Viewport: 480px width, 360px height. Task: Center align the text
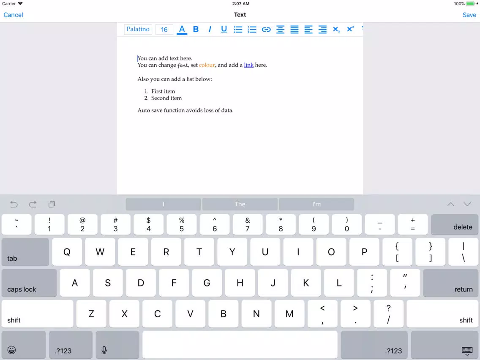pyautogui.click(x=280, y=30)
